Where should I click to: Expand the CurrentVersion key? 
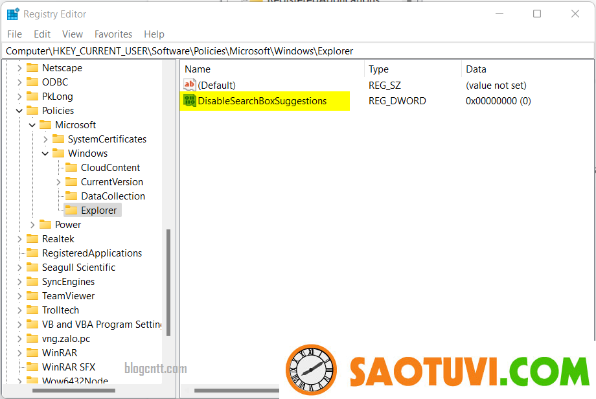tap(58, 182)
